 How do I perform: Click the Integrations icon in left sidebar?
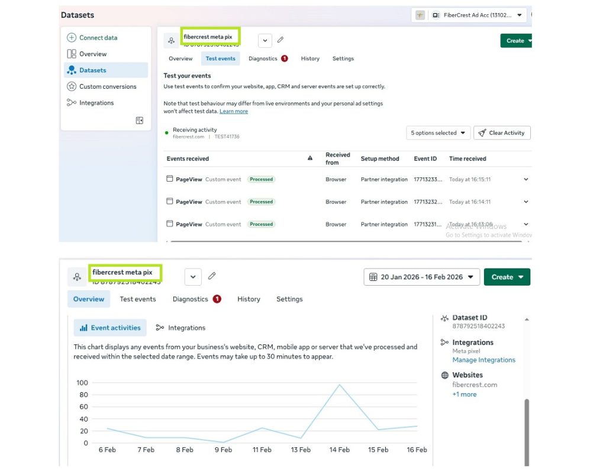[72, 103]
